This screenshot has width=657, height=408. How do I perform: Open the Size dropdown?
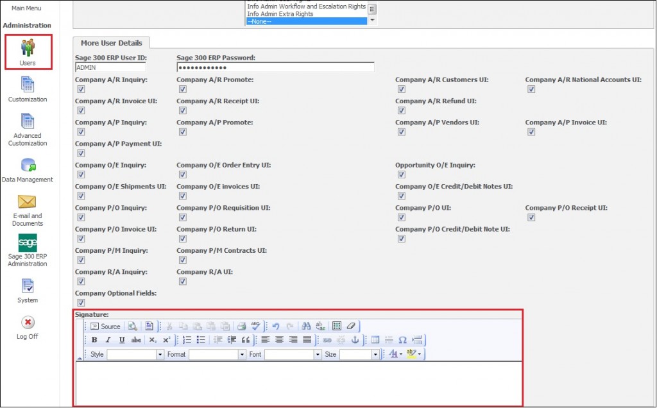(x=375, y=355)
